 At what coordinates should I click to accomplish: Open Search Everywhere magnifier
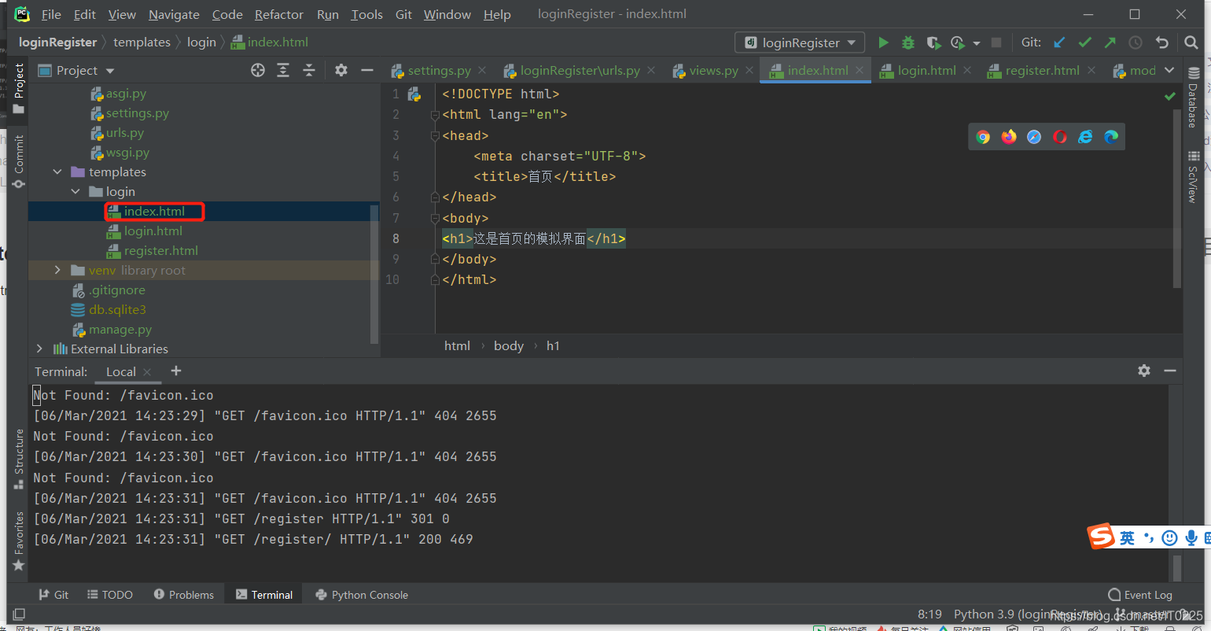tap(1191, 42)
